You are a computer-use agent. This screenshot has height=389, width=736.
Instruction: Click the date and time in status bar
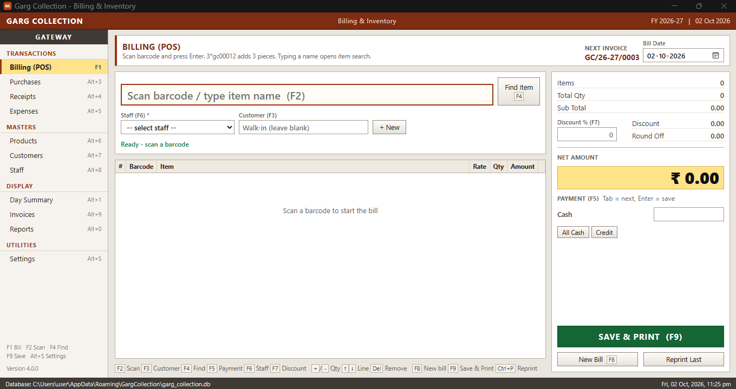tap(696, 384)
